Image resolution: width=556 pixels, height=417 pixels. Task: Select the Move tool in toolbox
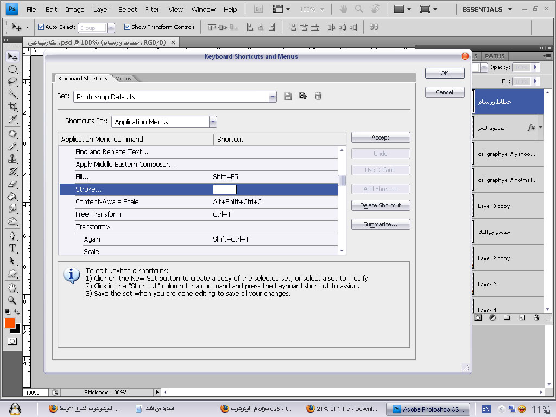[12, 56]
